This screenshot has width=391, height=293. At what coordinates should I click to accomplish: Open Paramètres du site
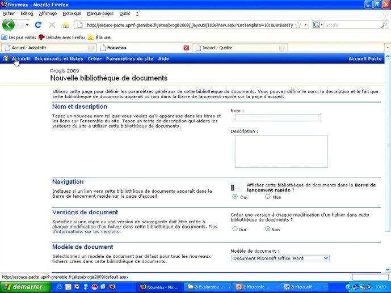(129, 59)
